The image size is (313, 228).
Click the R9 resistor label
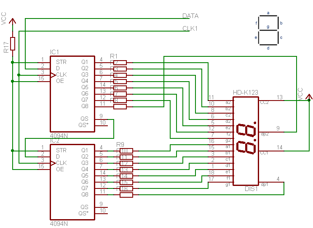(120, 144)
